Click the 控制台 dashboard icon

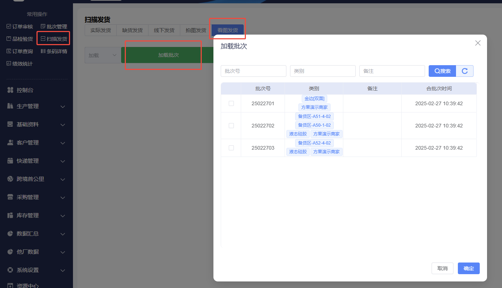click(x=10, y=90)
